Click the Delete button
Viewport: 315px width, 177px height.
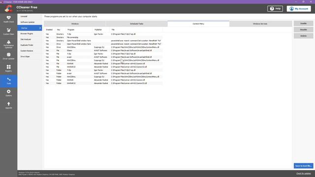coord(303,36)
